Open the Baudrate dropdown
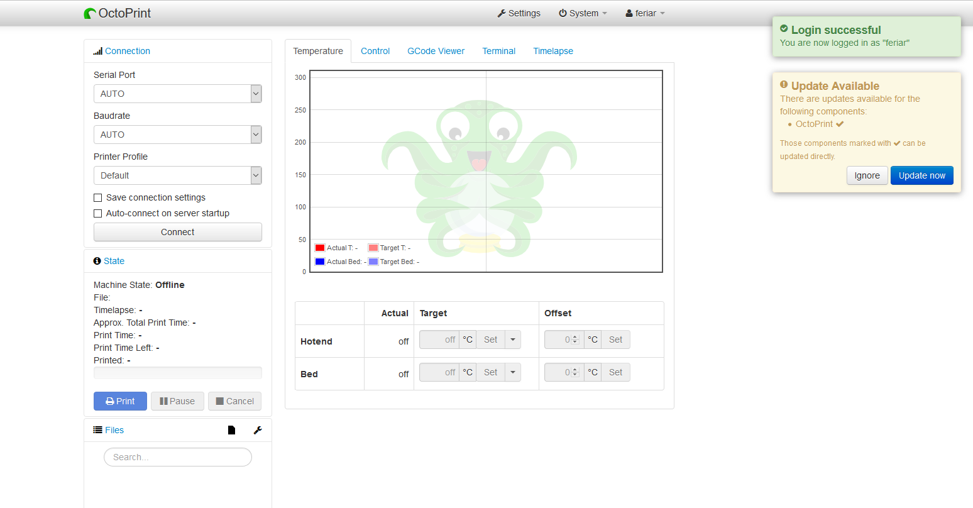Image resolution: width=973 pixels, height=508 pixels. click(x=178, y=135)
